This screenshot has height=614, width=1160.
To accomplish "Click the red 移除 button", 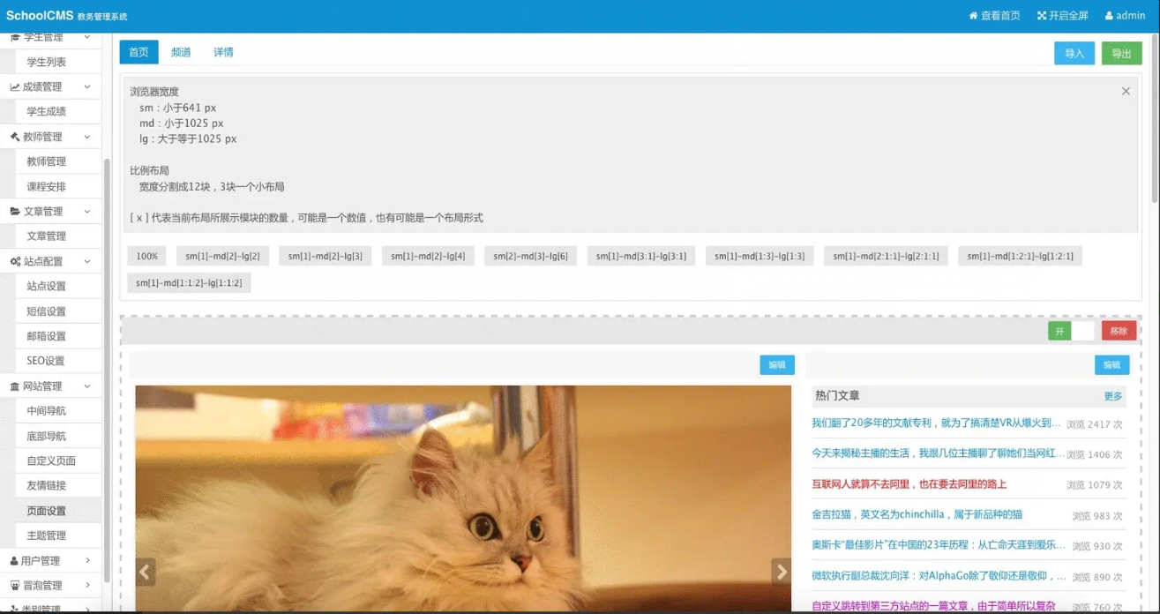I will click(1119, 331).
